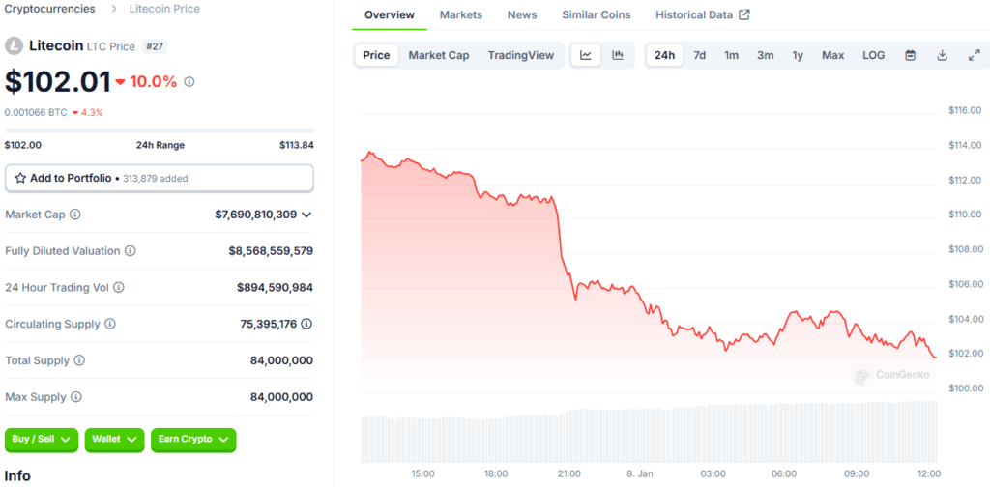Click the $116.00 y-axis label
Image resolution: width=990 pixels, height=487 pixels.
click(965, 110)
